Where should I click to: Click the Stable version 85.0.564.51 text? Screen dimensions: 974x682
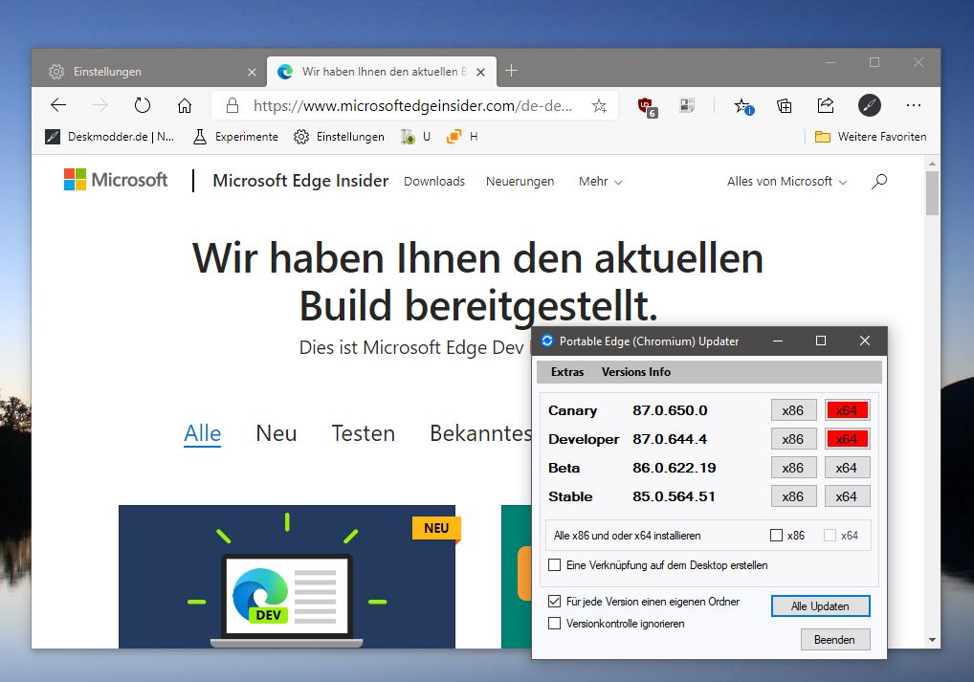[x=674, y=496]
